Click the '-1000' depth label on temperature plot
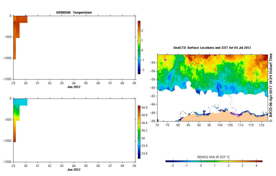276x176 pixels. (7, 58)
